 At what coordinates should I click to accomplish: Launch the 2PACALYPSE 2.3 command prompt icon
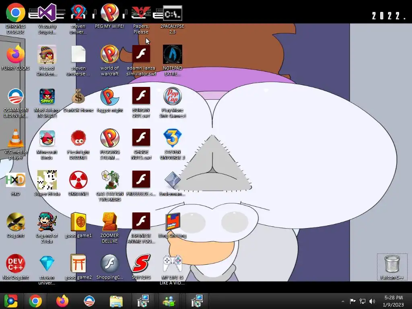coord(172,12)
